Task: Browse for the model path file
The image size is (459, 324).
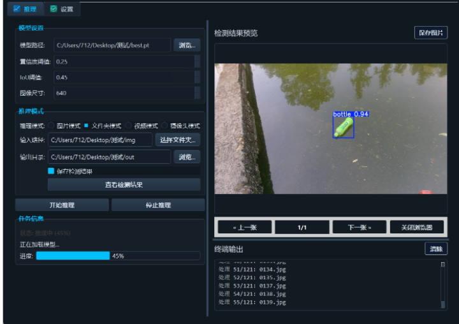Action: tap(187, 45)
